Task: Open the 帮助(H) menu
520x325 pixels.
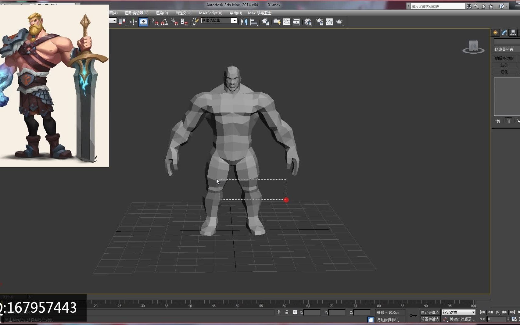Action: [236, 13]
